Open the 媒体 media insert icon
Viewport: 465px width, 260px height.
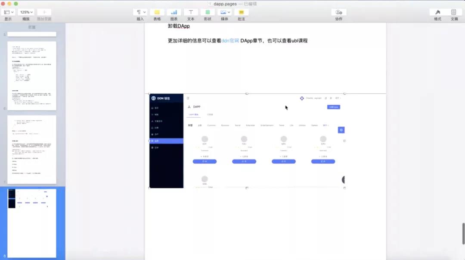click(x=223, y=12)
